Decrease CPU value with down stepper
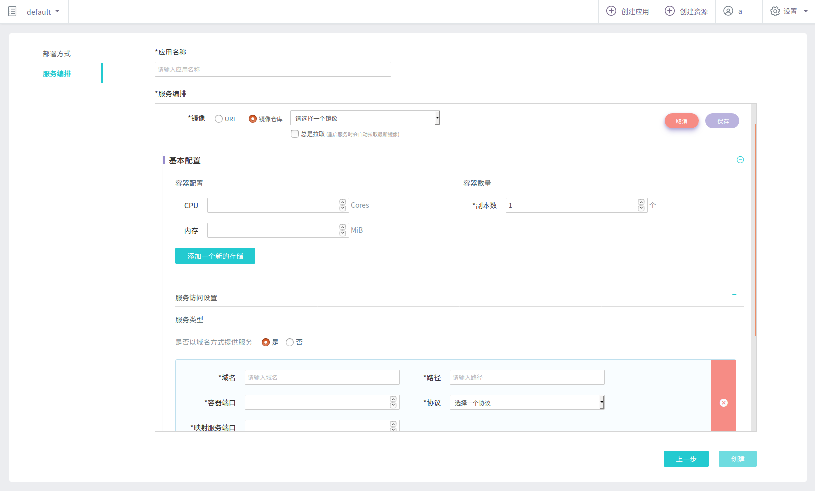The image size is (815, 491). (343, 208)
